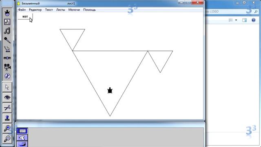This screenshot has height=147, width=261.
Task: Select the scissors cut tool
Action: pos(7,108)
